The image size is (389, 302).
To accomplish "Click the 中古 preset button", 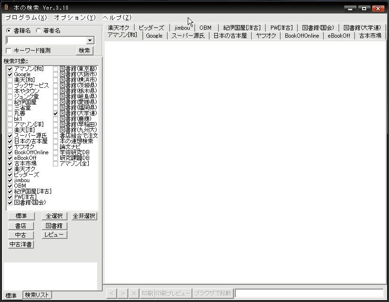I will [21, 235].
